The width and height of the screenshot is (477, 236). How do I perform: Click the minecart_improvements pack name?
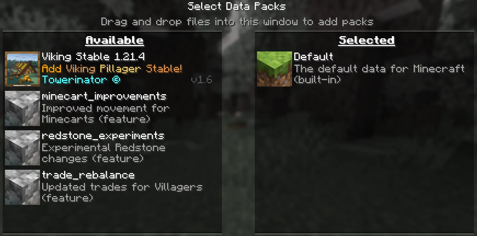[104, 96]
